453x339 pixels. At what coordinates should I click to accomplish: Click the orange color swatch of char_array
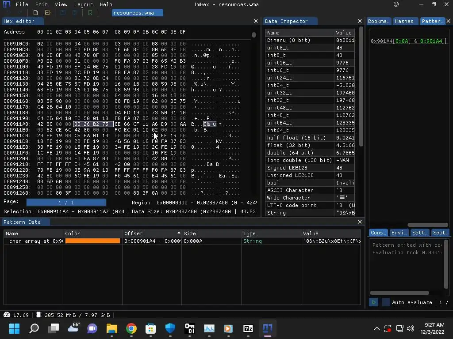92,241
